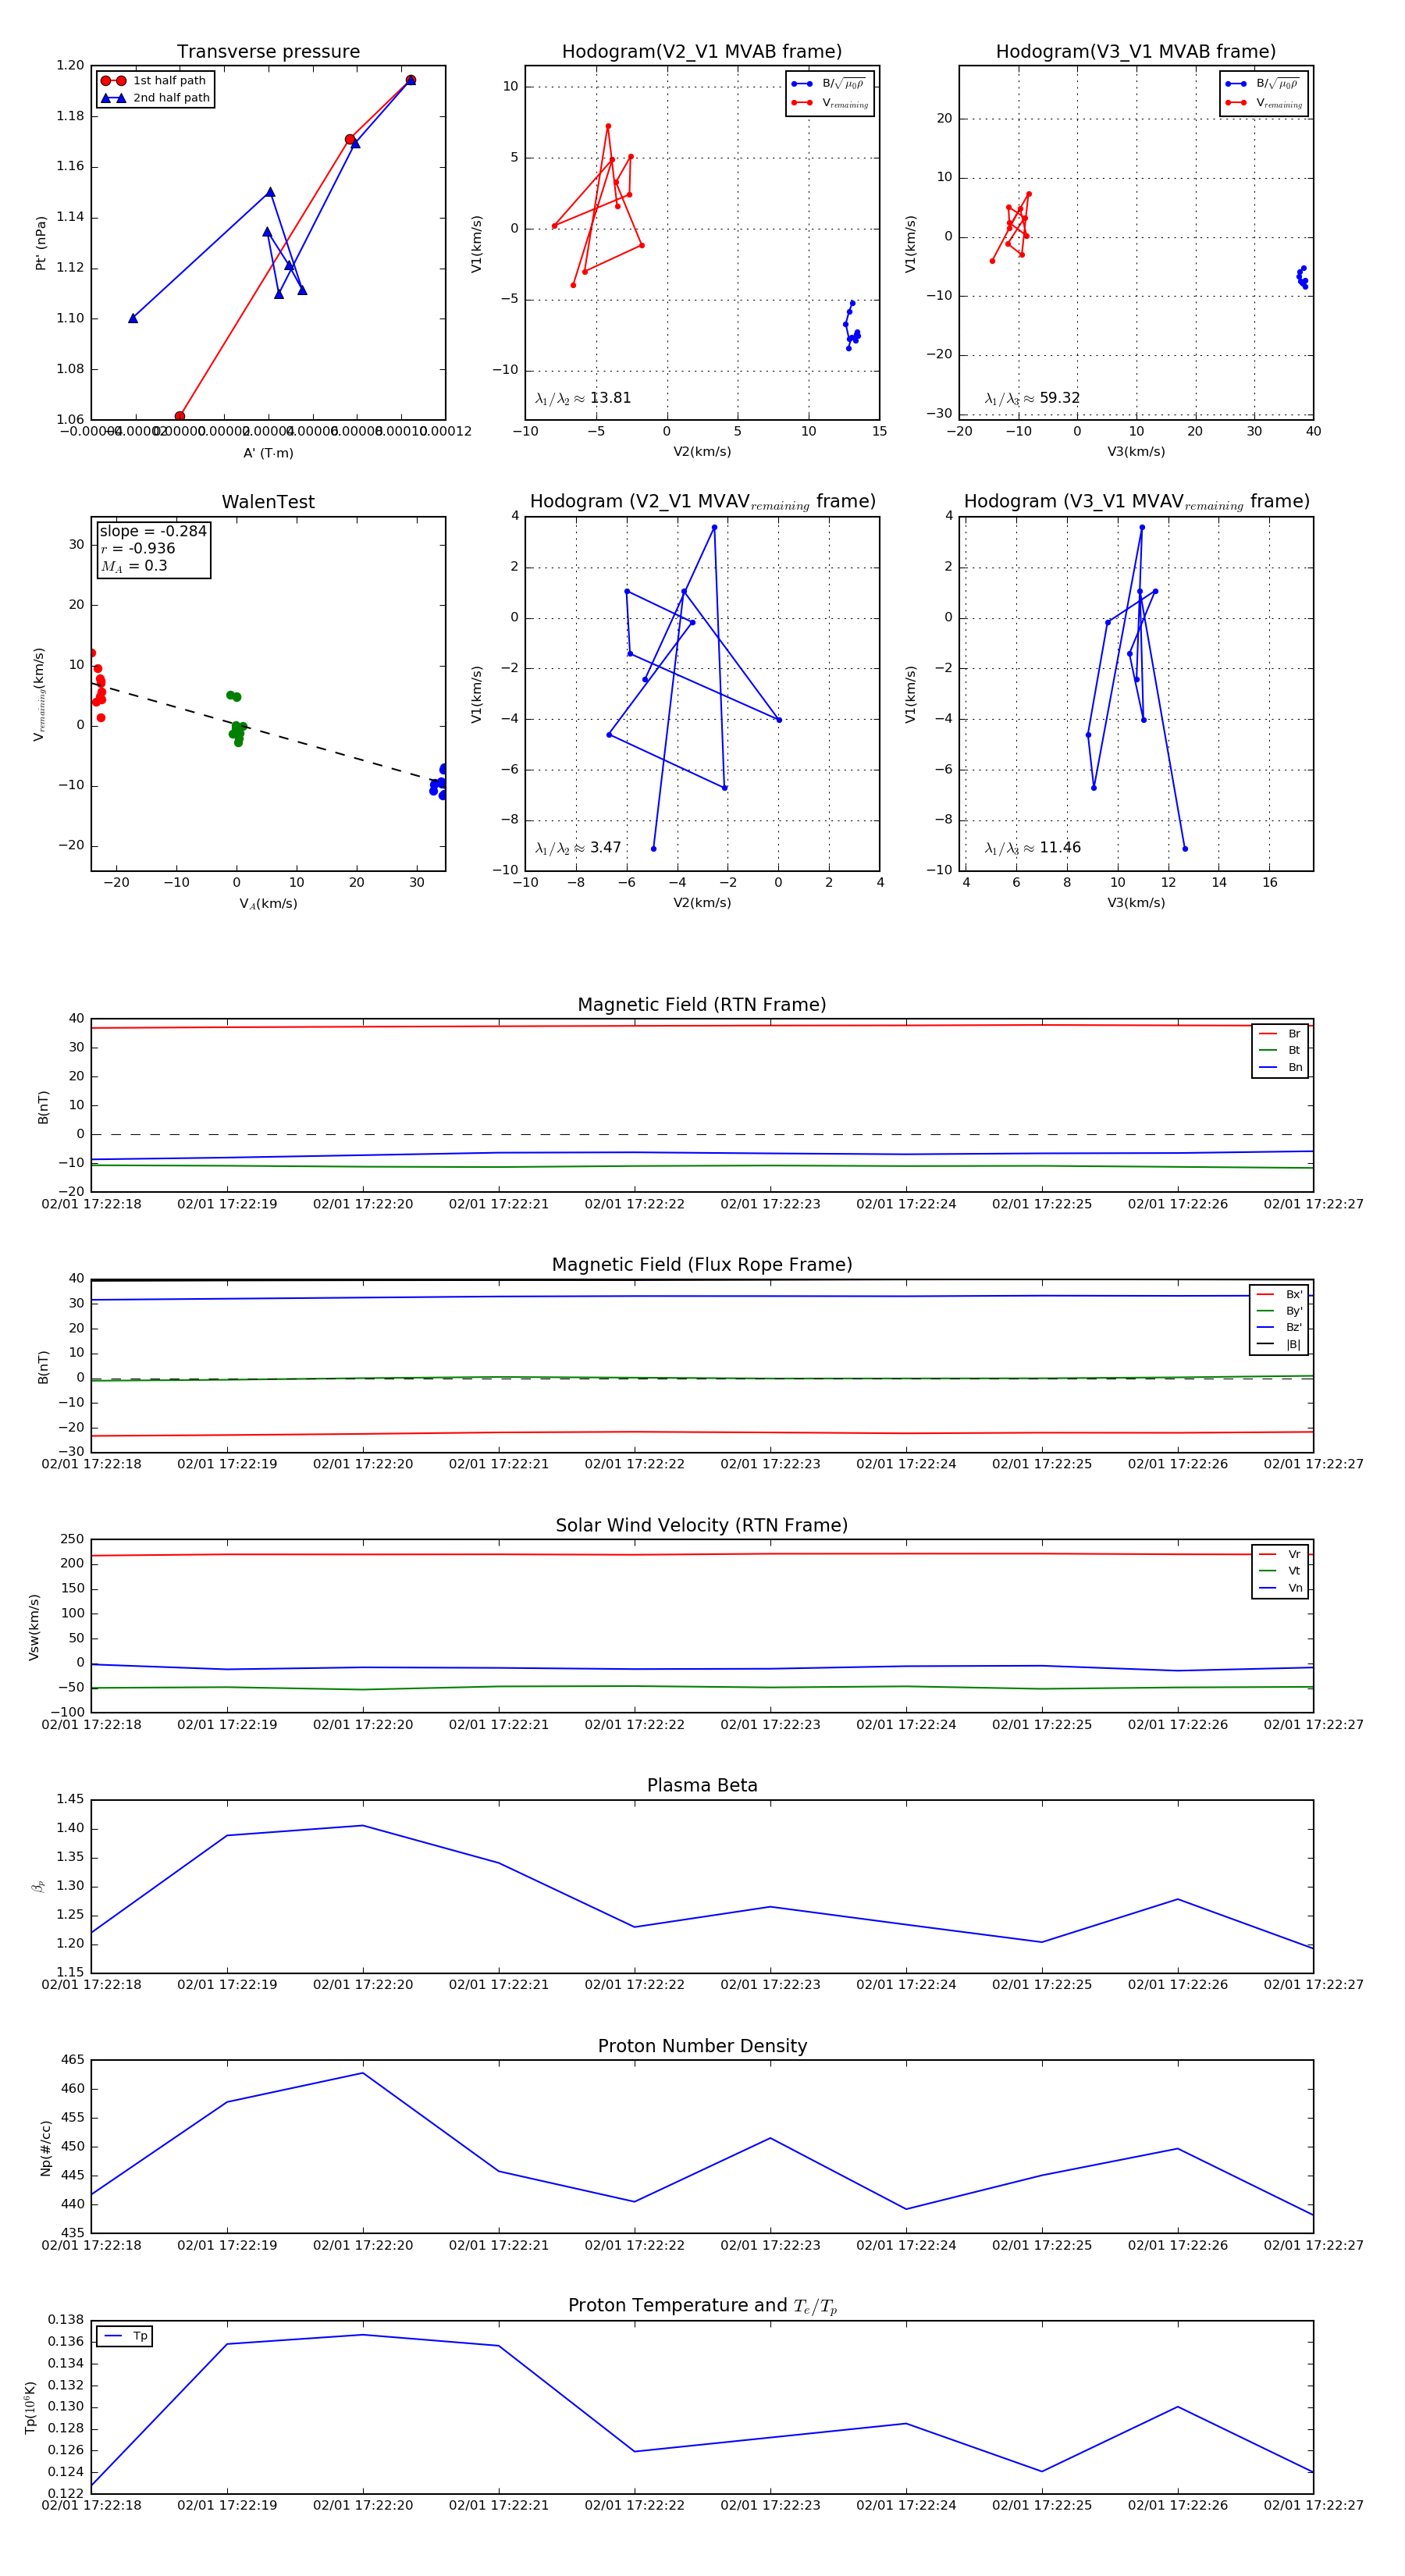Select the "Bt" legend entry

pos(1280,1050)
